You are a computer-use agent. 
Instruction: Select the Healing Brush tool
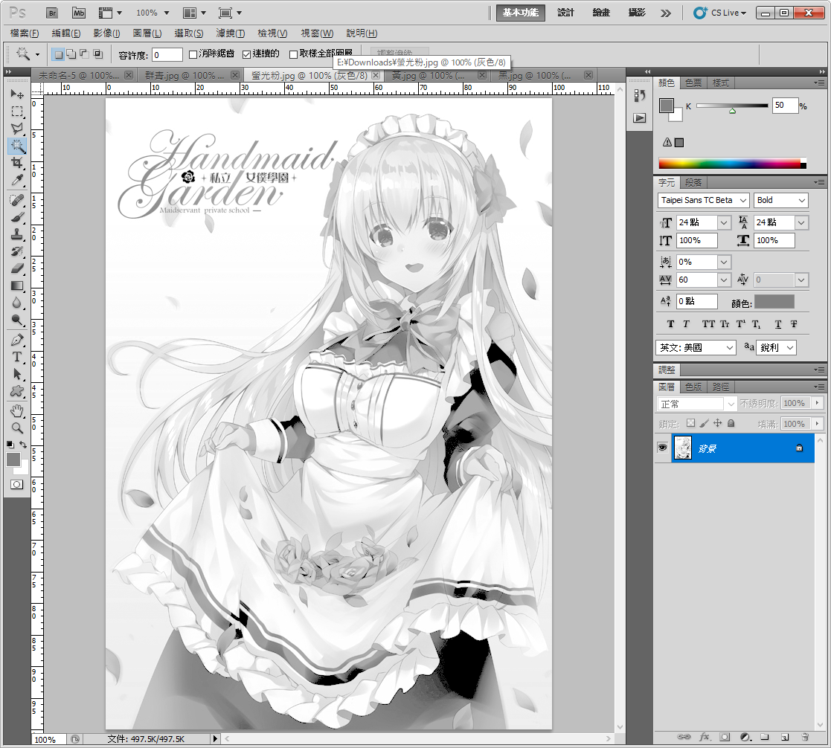coord(17,200)
